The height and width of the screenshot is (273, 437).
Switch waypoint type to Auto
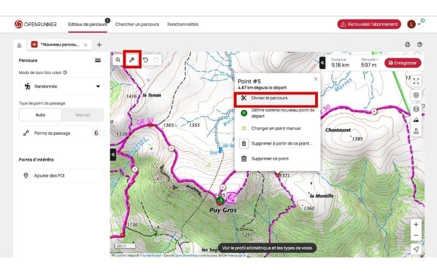[x=40, y=115]
